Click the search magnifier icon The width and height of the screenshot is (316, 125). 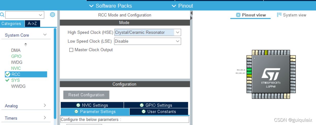pyautogui.click(x=2, y=15)
